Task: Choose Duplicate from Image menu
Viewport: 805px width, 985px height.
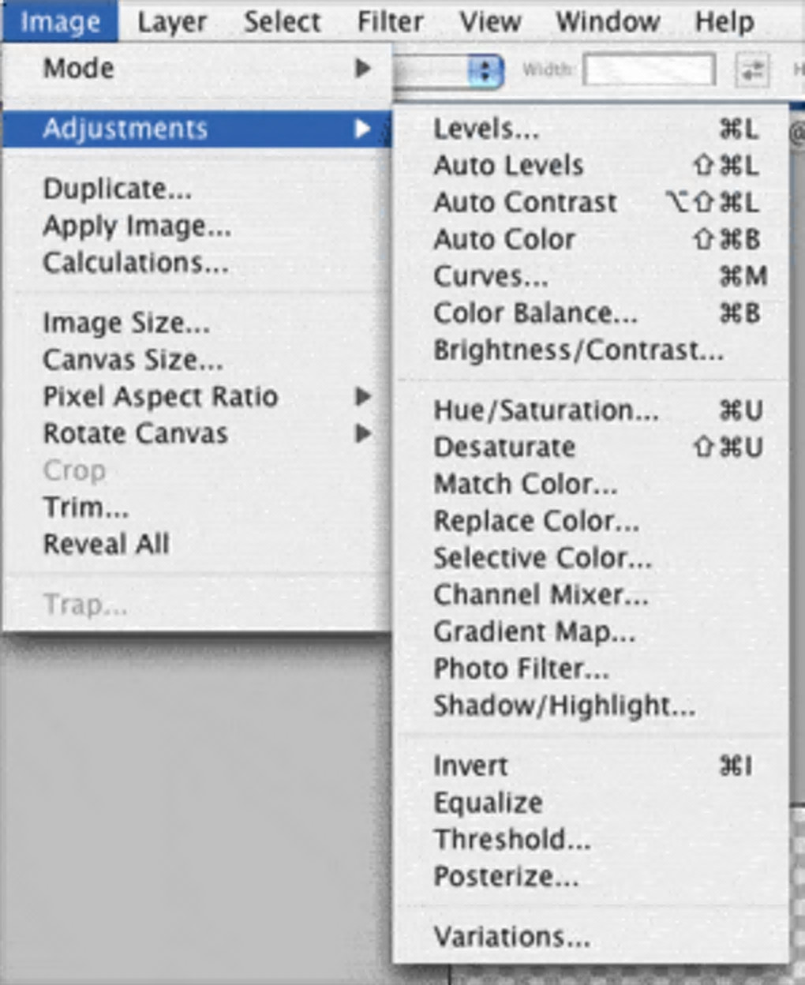Action: (117, 189)
